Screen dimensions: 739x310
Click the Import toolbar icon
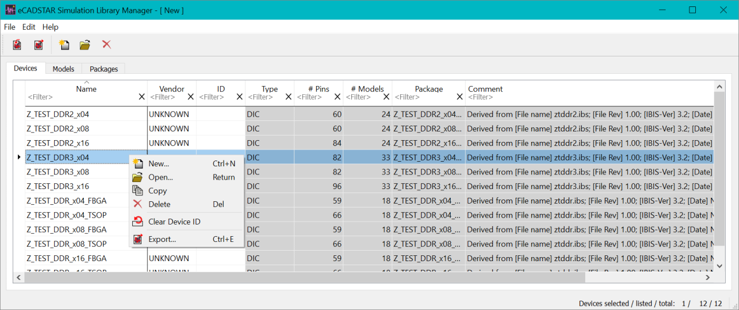pos(17,45)
